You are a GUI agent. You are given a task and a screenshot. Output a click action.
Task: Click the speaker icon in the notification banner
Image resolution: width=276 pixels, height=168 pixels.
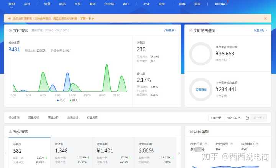9,18
